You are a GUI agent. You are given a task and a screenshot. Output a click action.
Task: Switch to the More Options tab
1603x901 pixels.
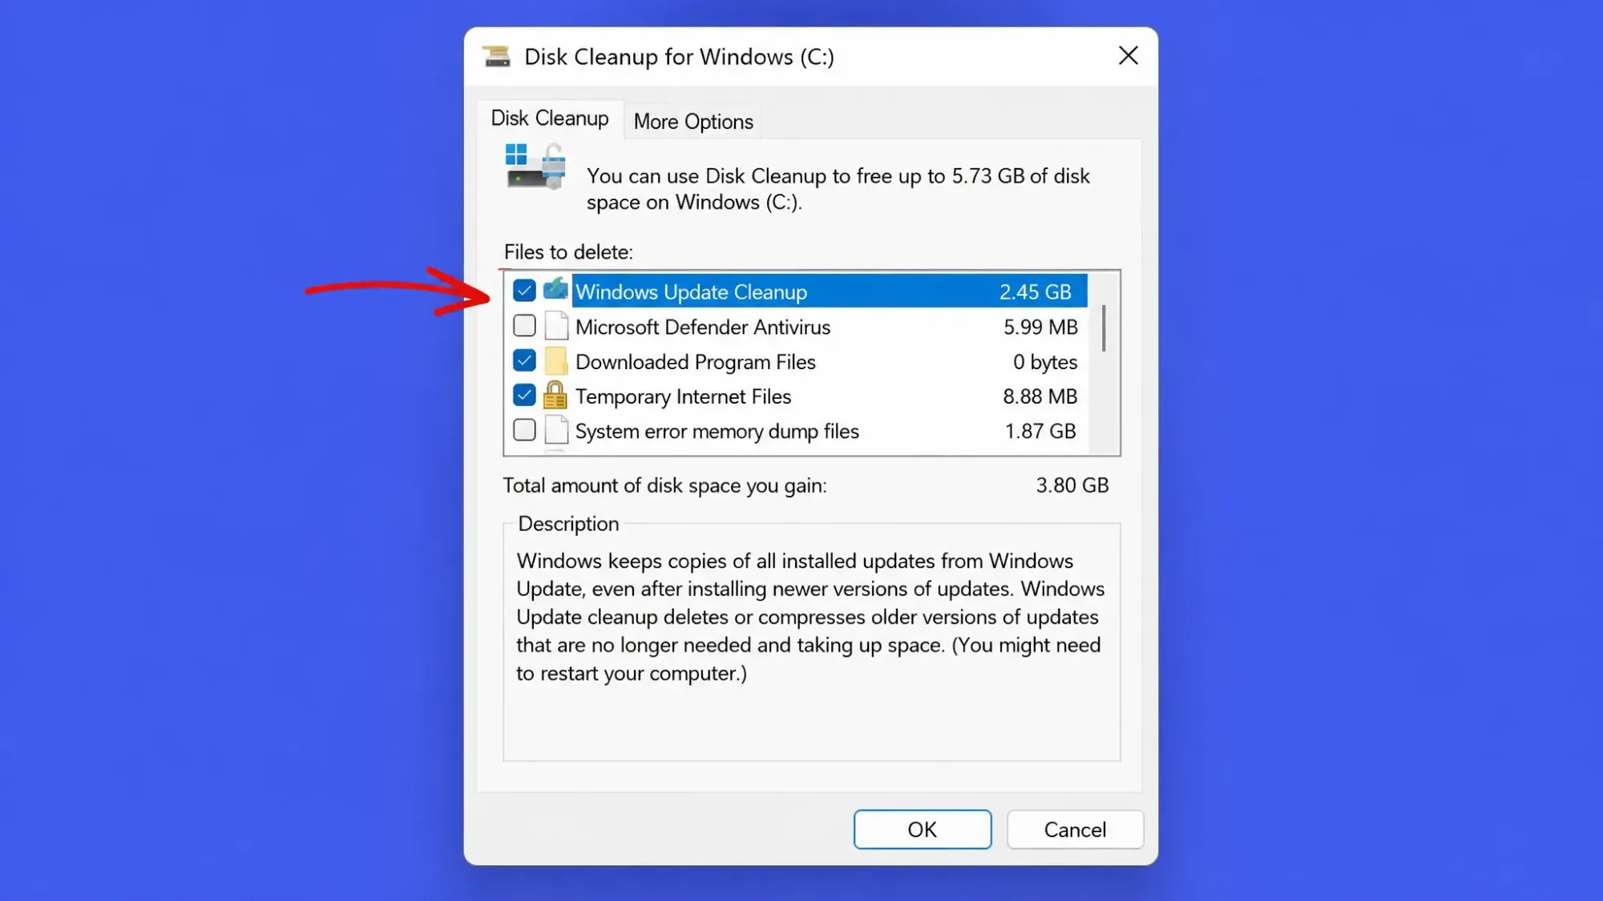[x=693, y=122]
